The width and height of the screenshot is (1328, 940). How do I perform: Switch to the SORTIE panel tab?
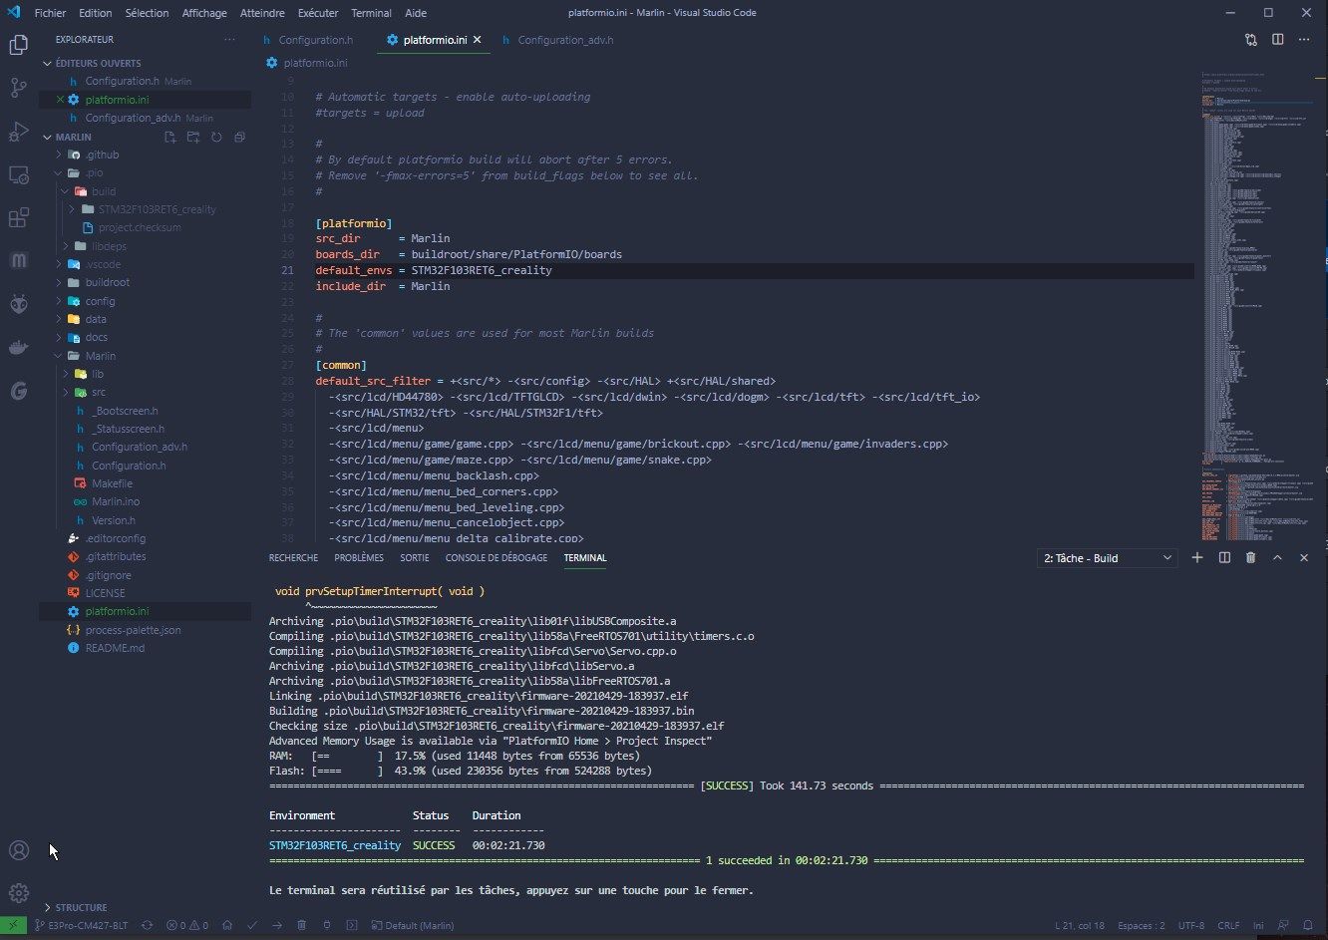point(415,558)
